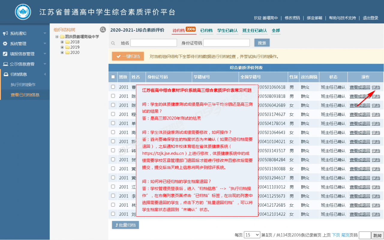384x240 pixels.
Task: Click the orange 一键归档 button
Action: 128,56
